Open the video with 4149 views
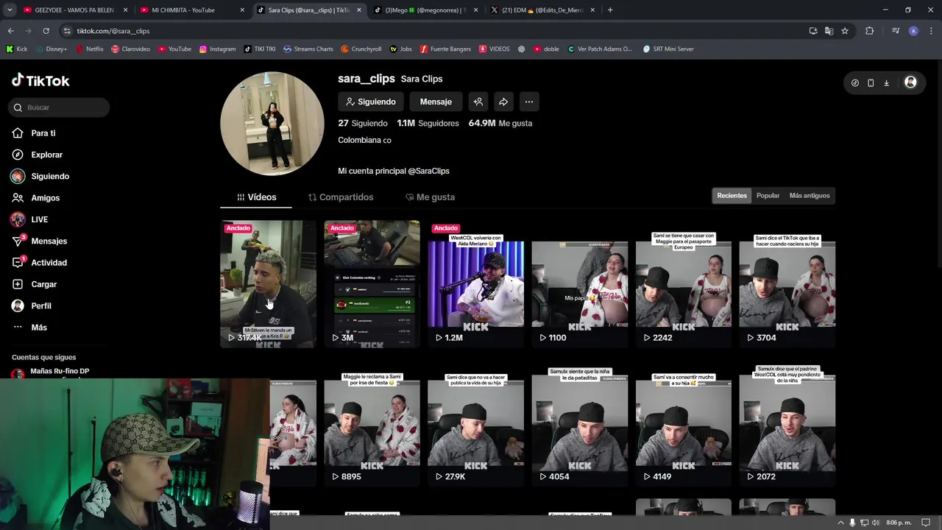Image resolution: width=942 pixels, height=530 pixels. 683,423
